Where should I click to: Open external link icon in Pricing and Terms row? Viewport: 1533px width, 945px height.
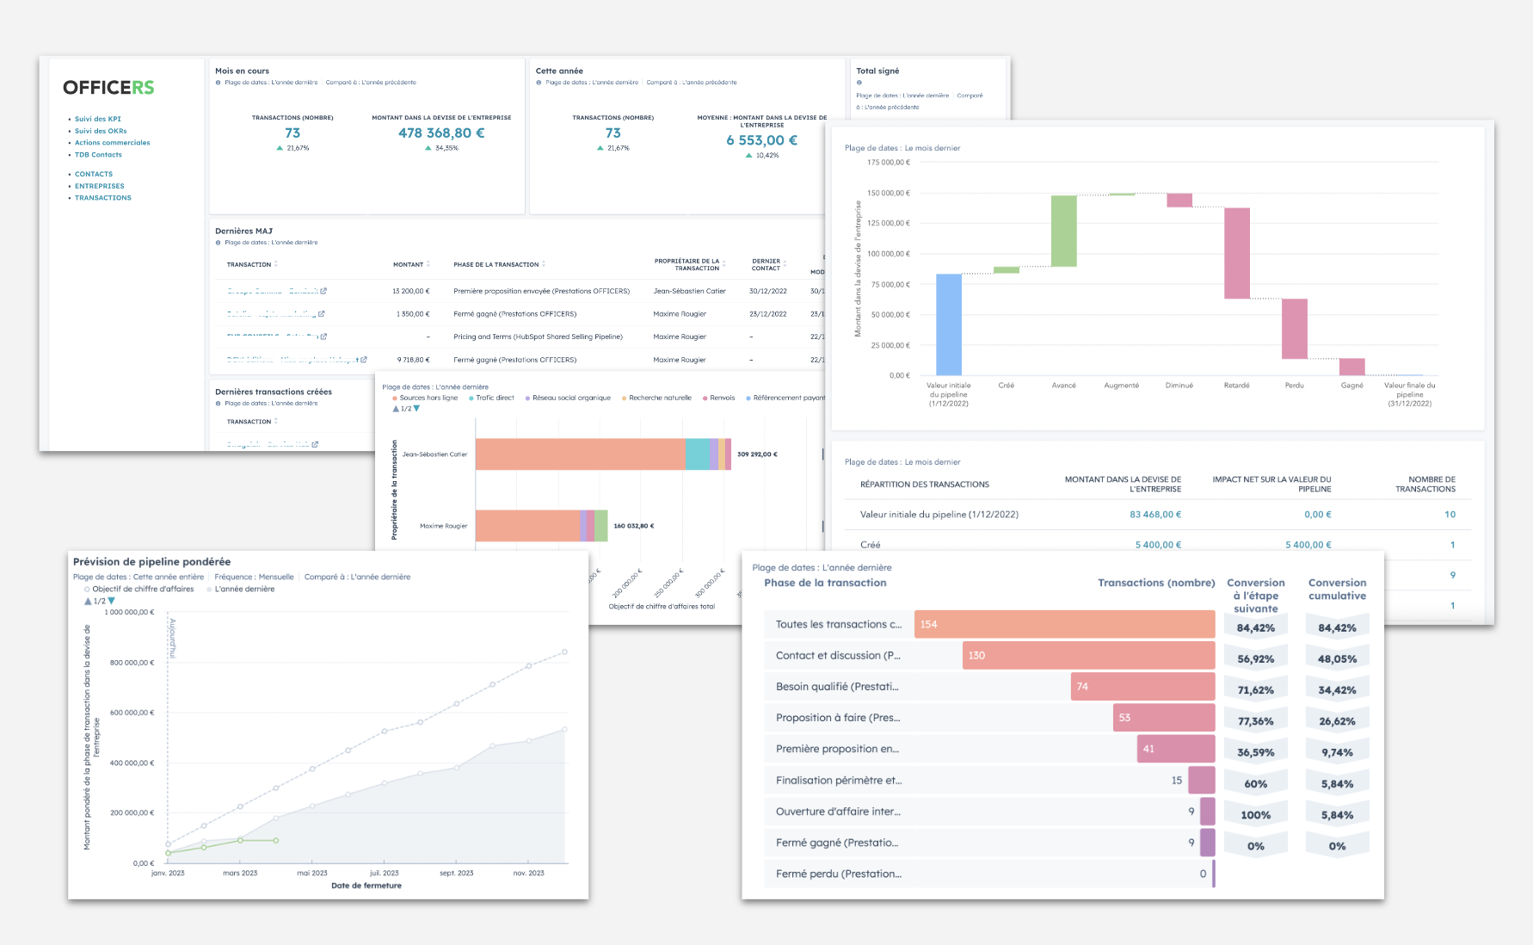tap(323, 337)
